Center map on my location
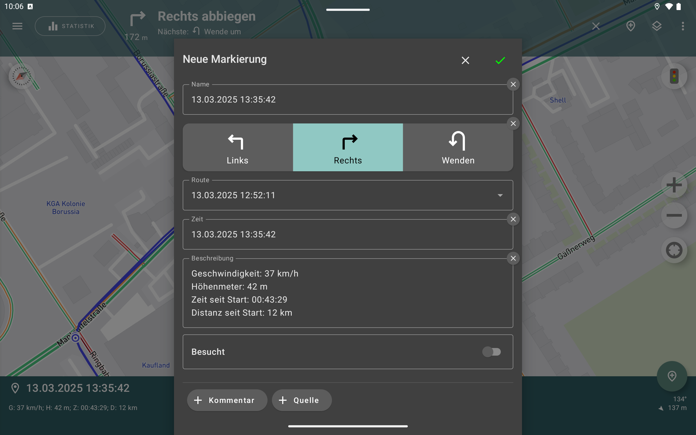 click(674, 250)
